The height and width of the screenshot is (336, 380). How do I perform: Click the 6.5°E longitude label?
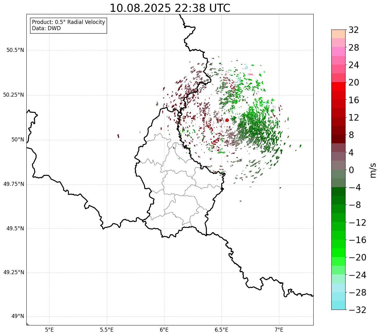tap(221, 330)
